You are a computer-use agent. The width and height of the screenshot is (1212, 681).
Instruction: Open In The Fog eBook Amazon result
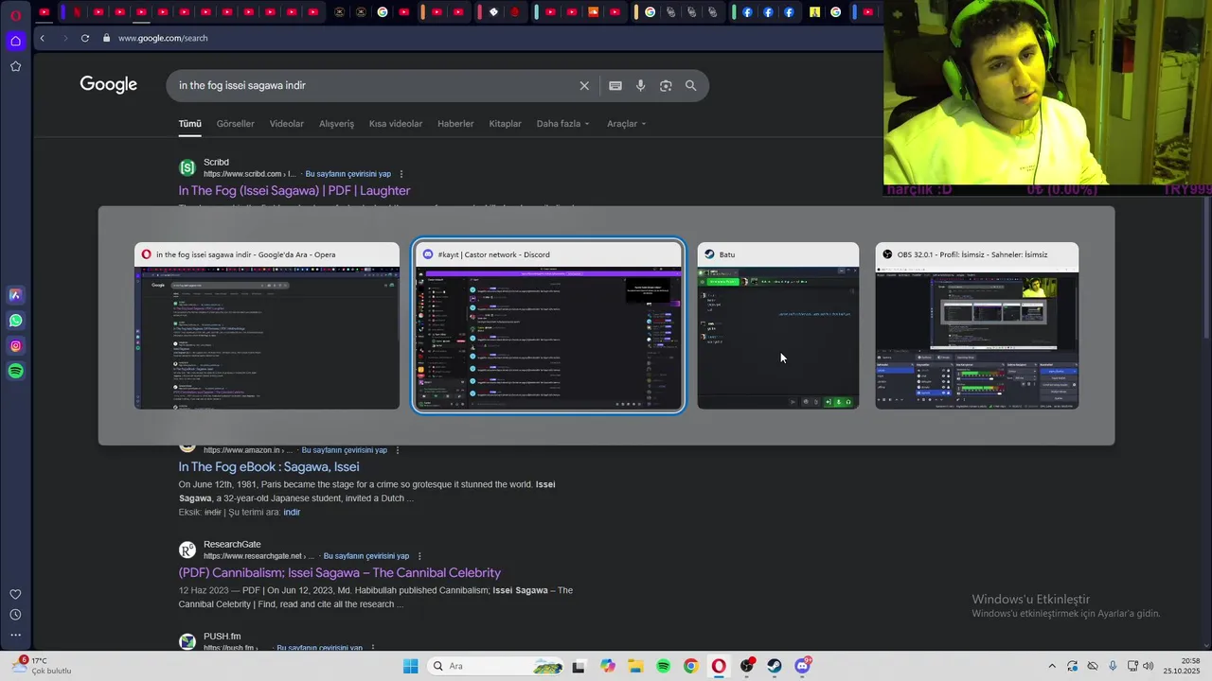tap(269, 466)
